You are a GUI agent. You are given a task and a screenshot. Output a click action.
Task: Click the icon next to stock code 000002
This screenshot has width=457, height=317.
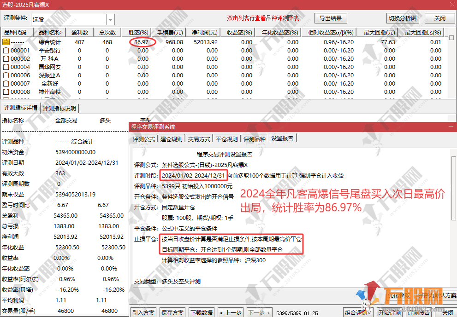click(x=6, y=58)
